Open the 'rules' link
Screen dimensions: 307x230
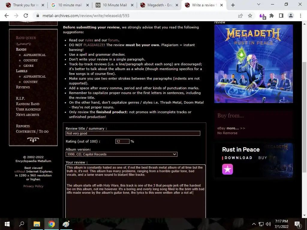tap(89, 40)
